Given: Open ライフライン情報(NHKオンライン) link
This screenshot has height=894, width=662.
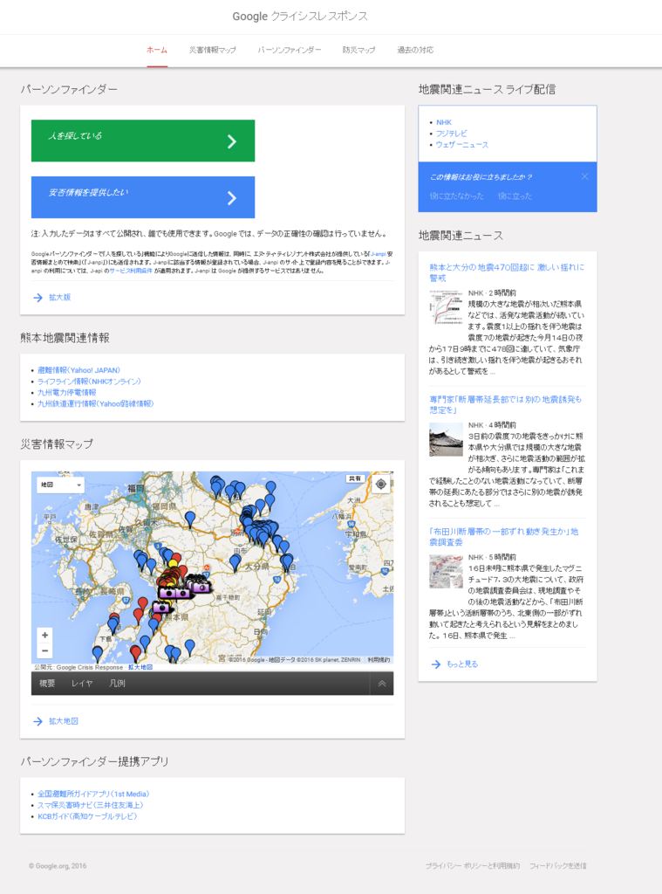Looking at the screenshot, I should pyautogui.click(x=89, y=382).
